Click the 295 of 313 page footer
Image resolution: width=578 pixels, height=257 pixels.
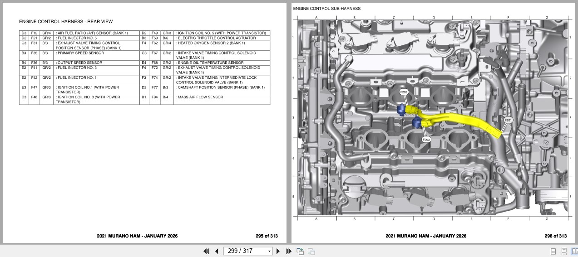pyautogui.click(x=267, y=236)
